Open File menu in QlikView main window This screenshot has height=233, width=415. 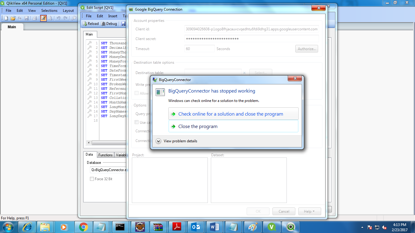[x=9, y=10]
